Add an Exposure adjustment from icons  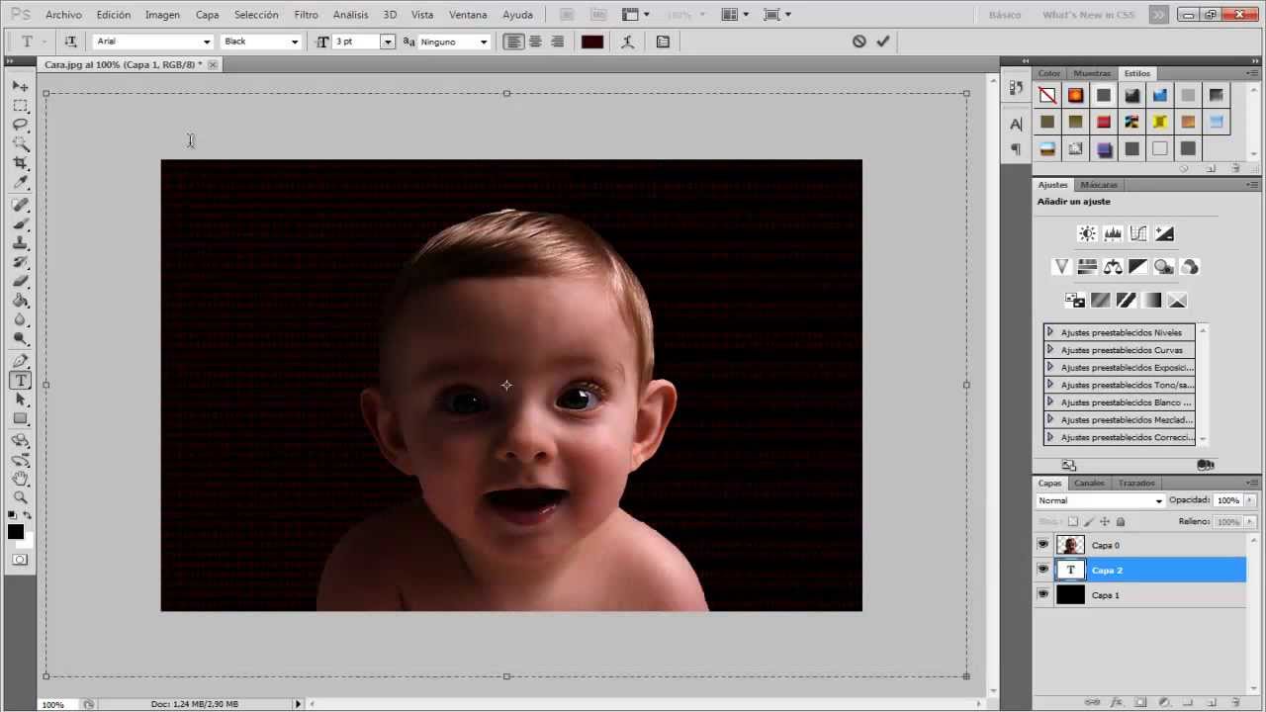1164,234
